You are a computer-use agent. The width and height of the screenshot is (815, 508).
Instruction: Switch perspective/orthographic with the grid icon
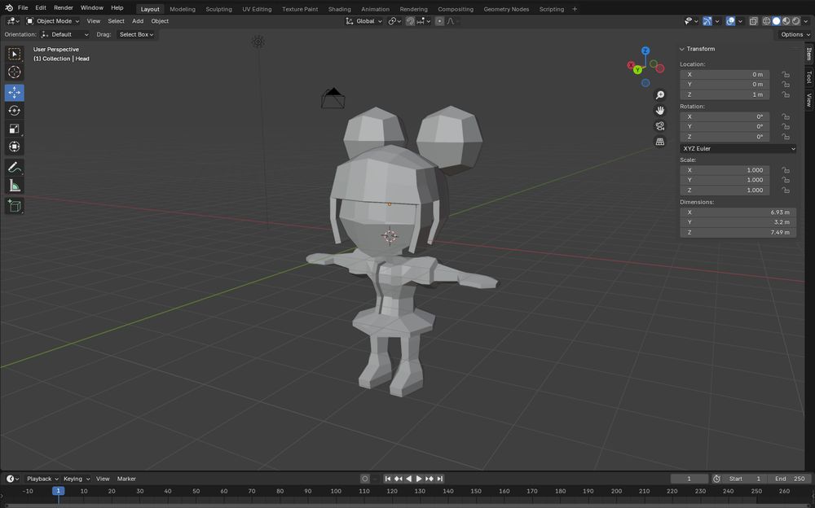[659, 142]
